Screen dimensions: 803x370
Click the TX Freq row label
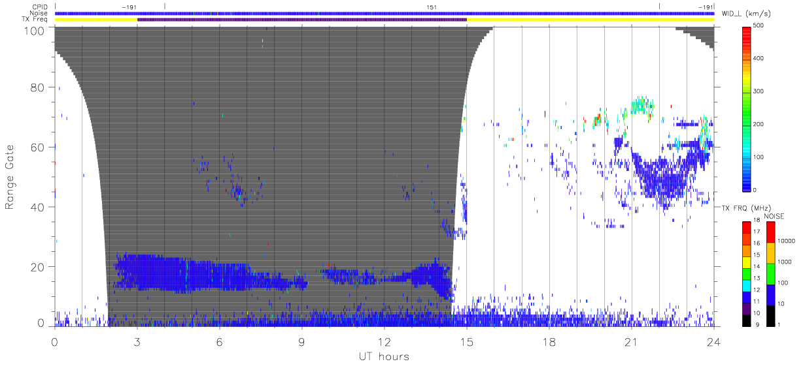point(35,19)
